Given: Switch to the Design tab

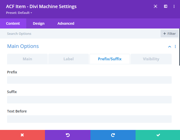Looking at the screenshot, I should pyautogui.click(x=39, y=23).
